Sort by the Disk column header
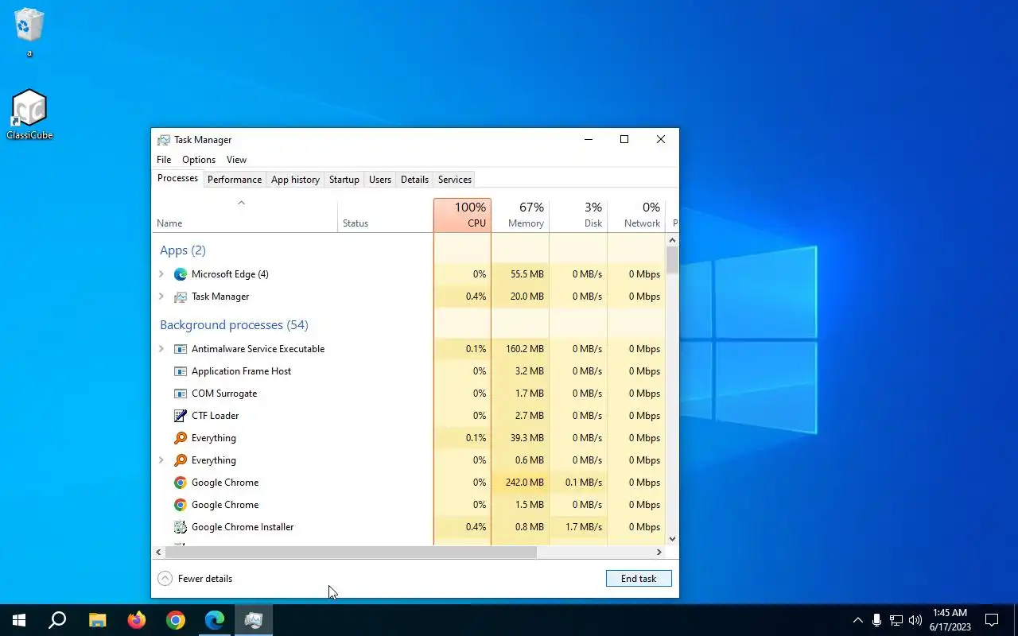 click(578, 215)
